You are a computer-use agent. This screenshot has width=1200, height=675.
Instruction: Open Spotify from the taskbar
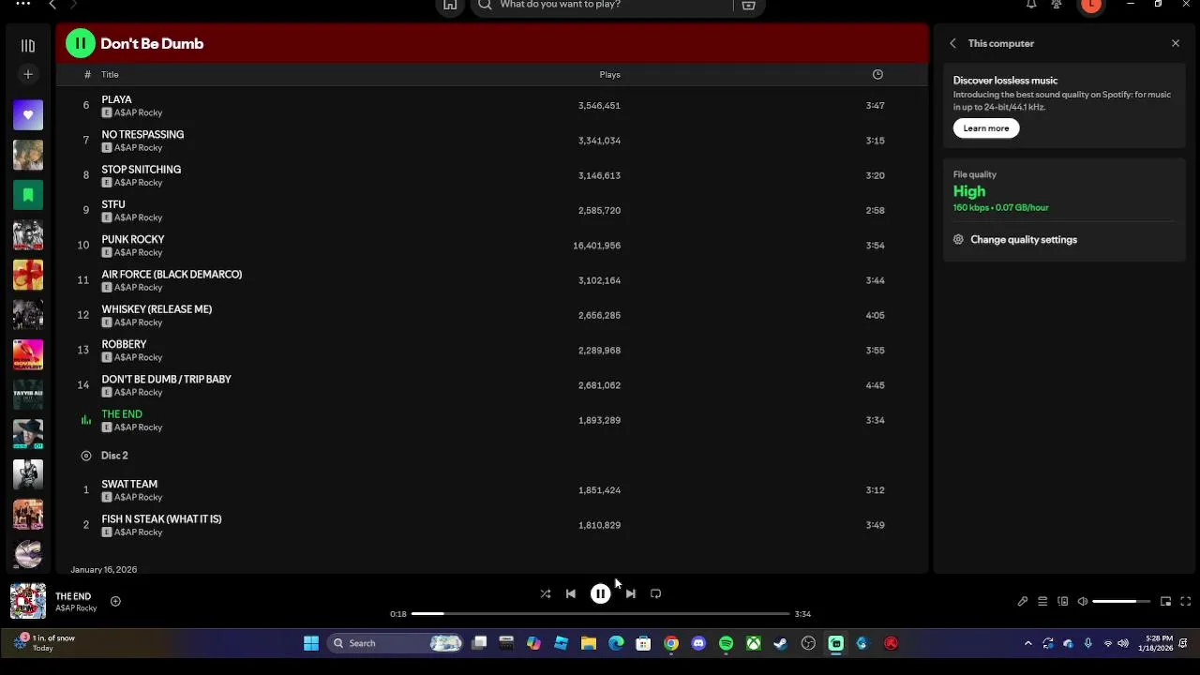(x=726, y=643)
